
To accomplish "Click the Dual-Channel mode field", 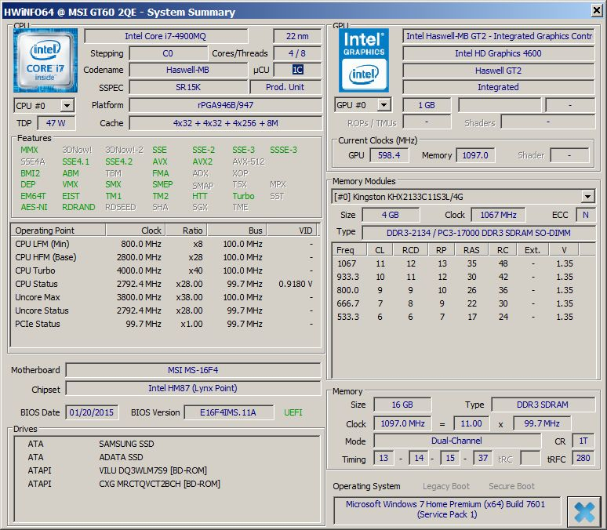I will pyautogui.click(x=456, y=441).
